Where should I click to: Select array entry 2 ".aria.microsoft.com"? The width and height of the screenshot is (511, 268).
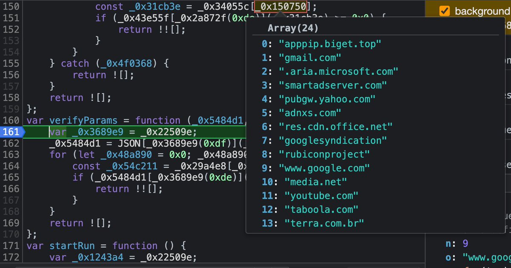330,71
